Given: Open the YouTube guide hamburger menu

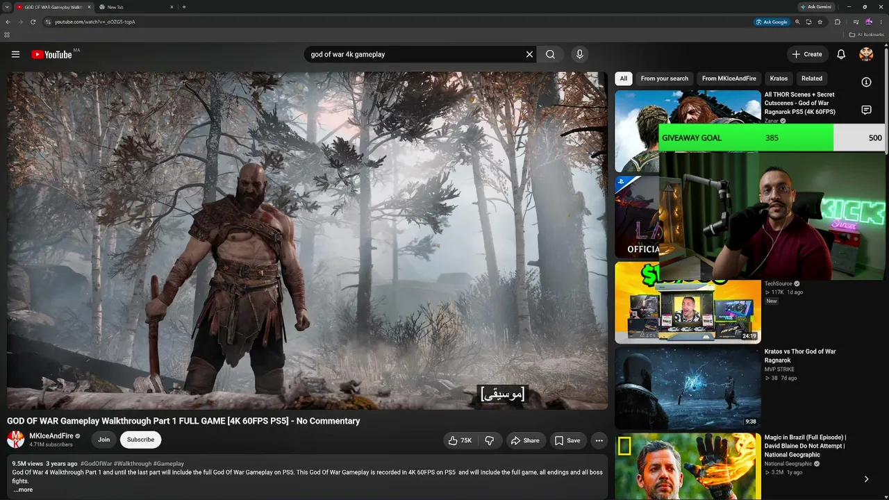Looking at the screenshot, I should tap(15, 54).
